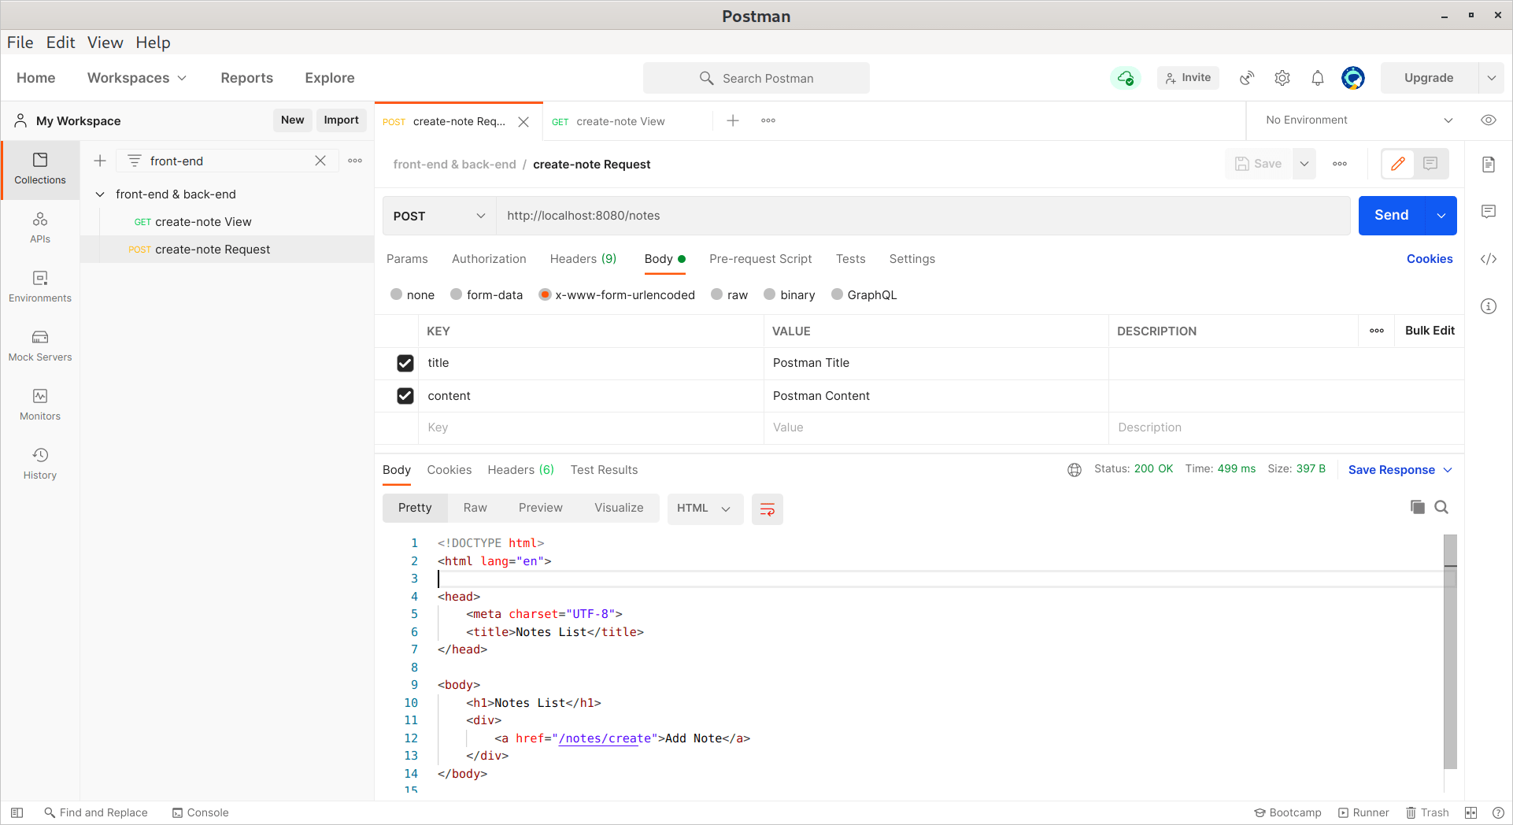Switch to the edit pencil mode

click(1398, 164)
